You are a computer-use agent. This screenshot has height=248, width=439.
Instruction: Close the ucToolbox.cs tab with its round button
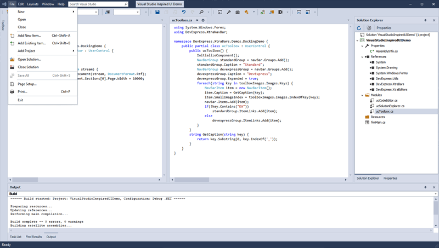203,20
